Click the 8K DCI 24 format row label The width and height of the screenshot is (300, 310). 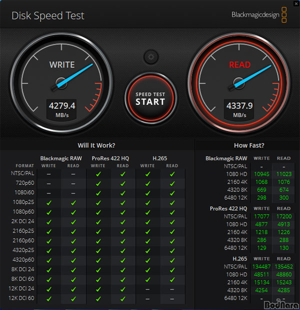(x=22, y=269)
